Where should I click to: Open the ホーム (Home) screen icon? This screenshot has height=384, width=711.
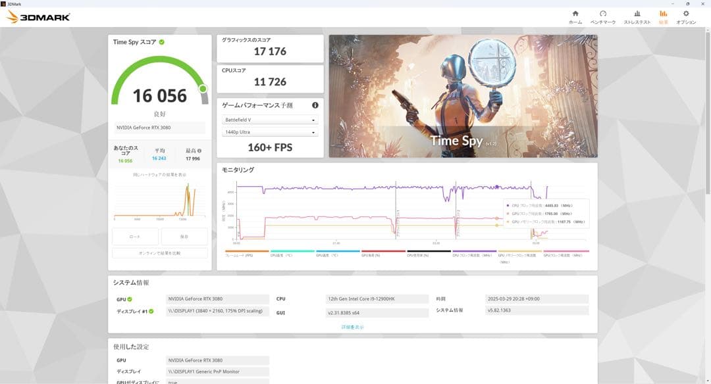point(575,14)
